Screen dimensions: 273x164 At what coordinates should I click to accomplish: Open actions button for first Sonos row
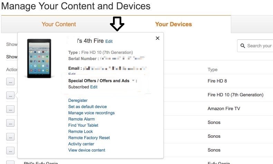10,123
